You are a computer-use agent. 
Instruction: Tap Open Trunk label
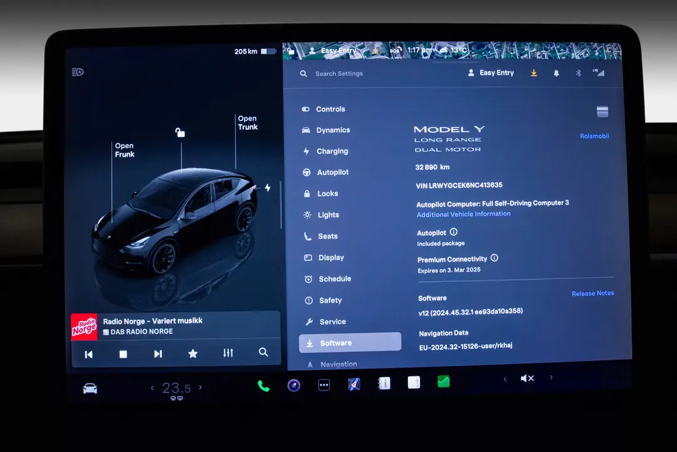pyautogui.click(x=248, y=123)
